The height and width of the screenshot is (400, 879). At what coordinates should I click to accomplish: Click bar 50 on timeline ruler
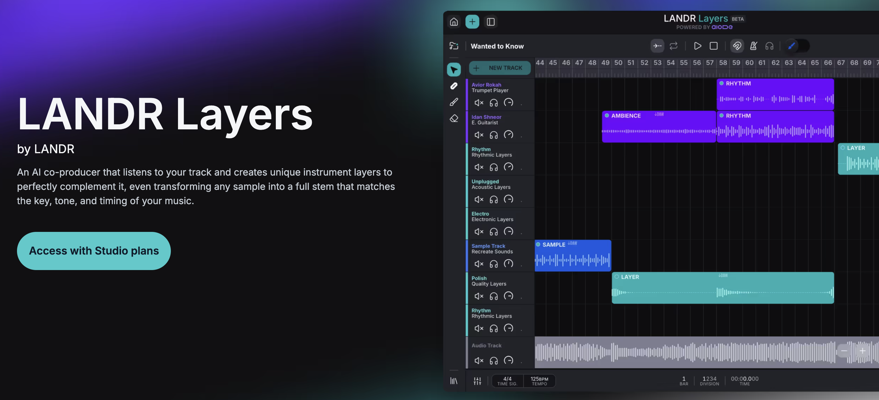pos(618,63)
